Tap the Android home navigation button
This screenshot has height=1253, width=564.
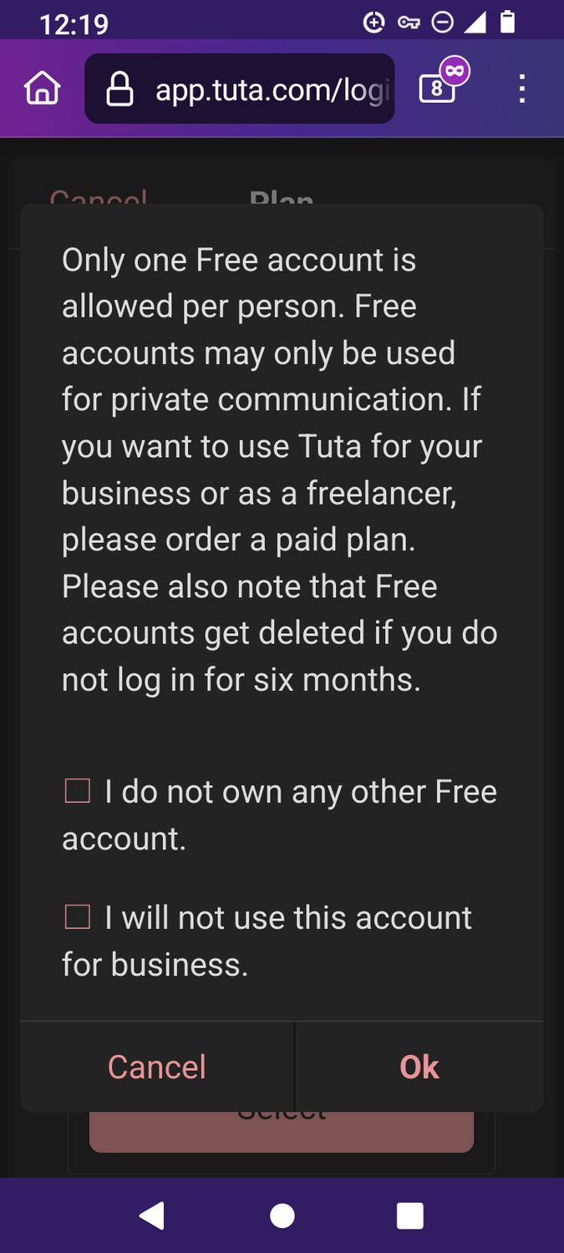click(282, 1216)
